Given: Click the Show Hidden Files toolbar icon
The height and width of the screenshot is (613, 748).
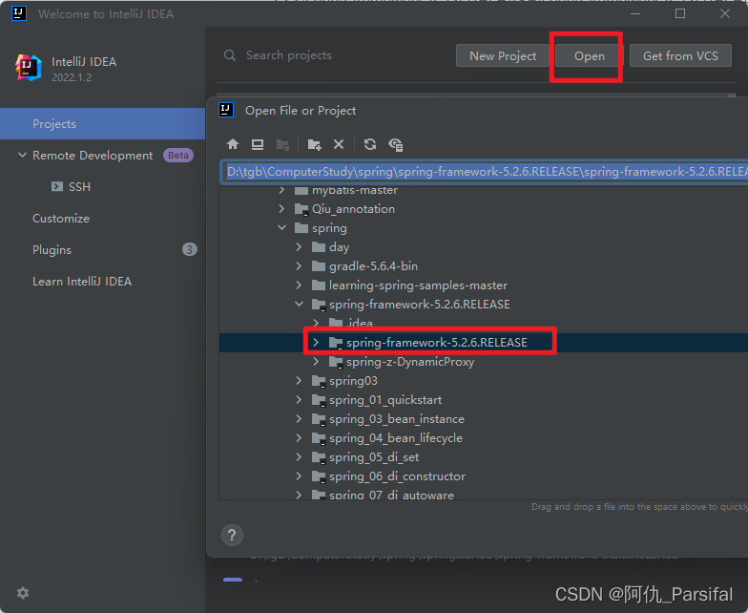Looking at the screenshot, I should coord(395,145).
